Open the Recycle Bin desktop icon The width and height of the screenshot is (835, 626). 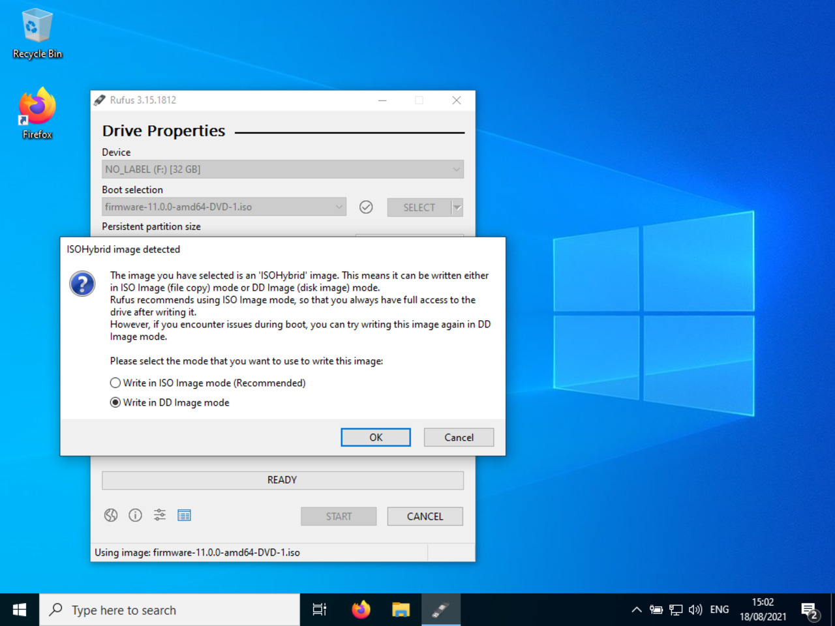coord(37,34)
